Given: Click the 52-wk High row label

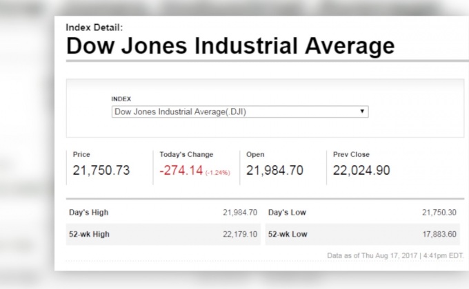Looking at the screenshot, I should click(89, 234).
